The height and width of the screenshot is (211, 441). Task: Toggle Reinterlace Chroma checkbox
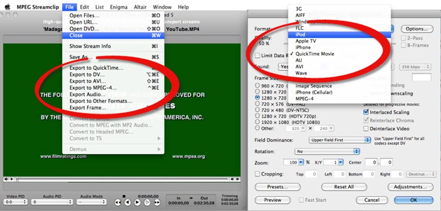[366, 120]
